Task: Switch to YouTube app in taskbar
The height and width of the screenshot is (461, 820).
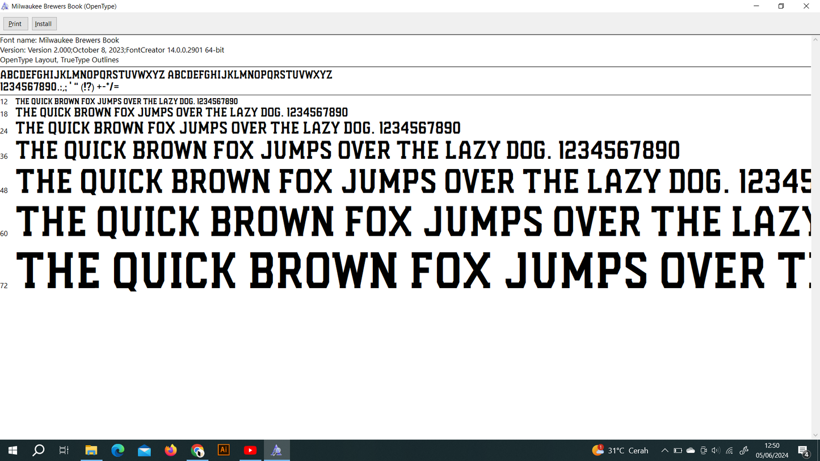Action: tap(250, 450)
